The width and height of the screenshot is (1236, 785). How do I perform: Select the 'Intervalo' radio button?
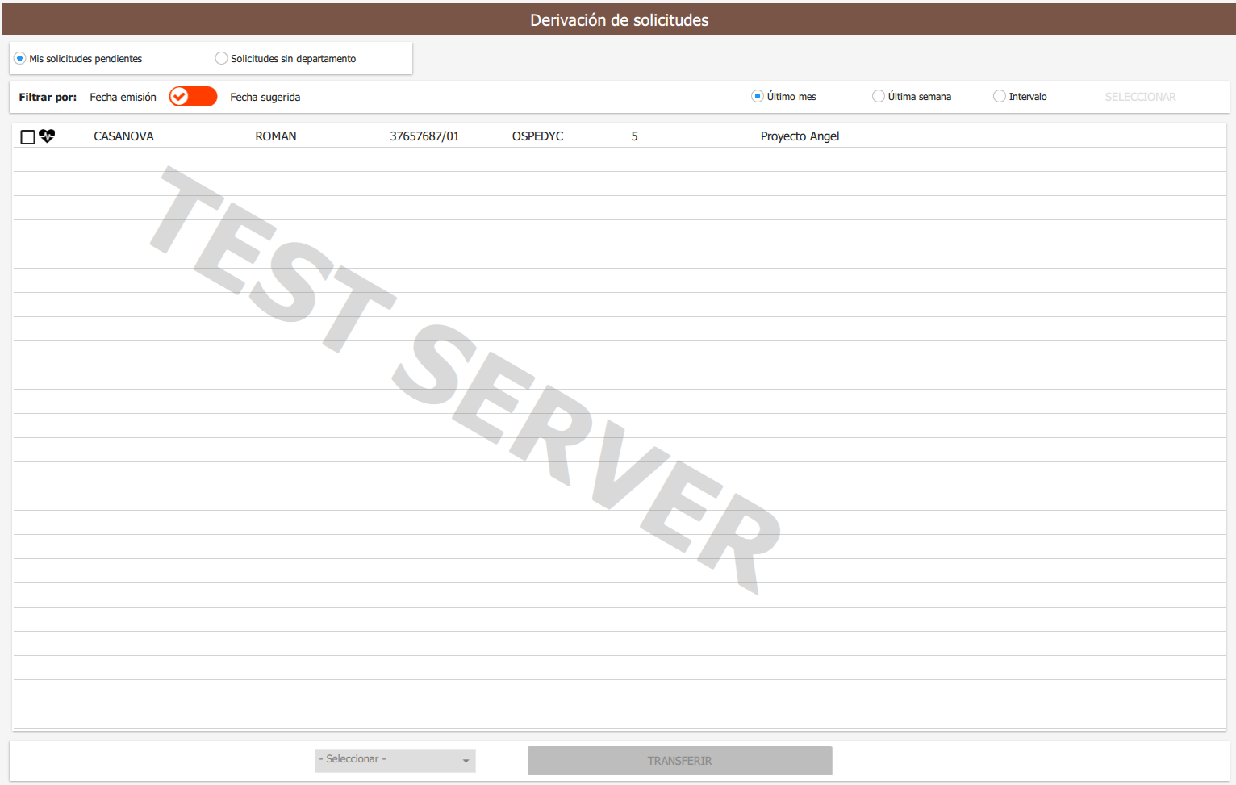pyautogui.click(x=999, y=97)
